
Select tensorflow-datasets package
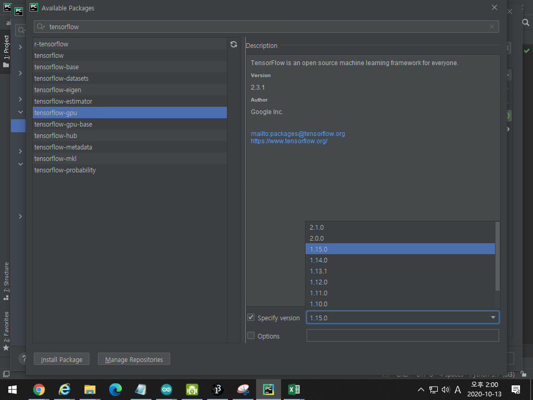point(130,78)
